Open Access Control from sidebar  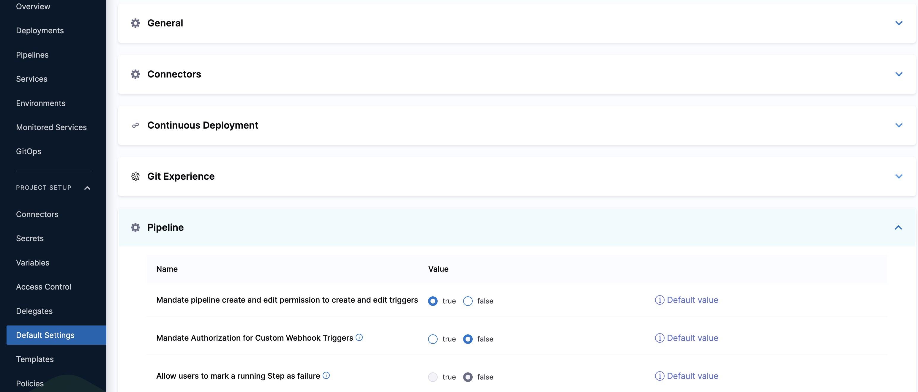click(43, 287)
